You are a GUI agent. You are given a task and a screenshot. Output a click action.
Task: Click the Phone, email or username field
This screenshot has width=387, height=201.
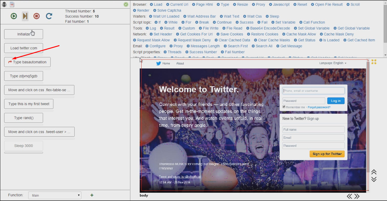point(313,91)
